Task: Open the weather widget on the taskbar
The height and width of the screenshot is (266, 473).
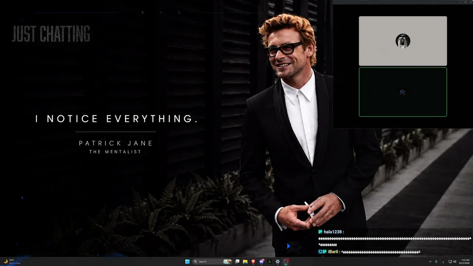Action: [x=11, y=262]
